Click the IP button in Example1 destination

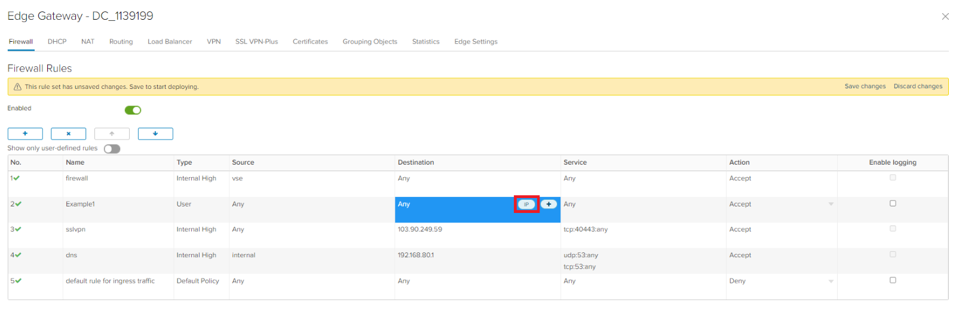pyautogui.click(x=526, y=204)
